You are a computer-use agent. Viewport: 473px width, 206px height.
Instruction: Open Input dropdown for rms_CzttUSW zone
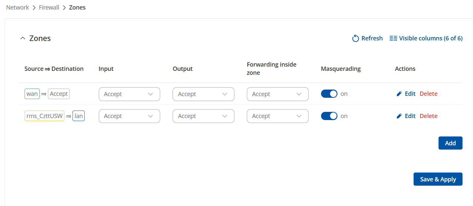129,116
